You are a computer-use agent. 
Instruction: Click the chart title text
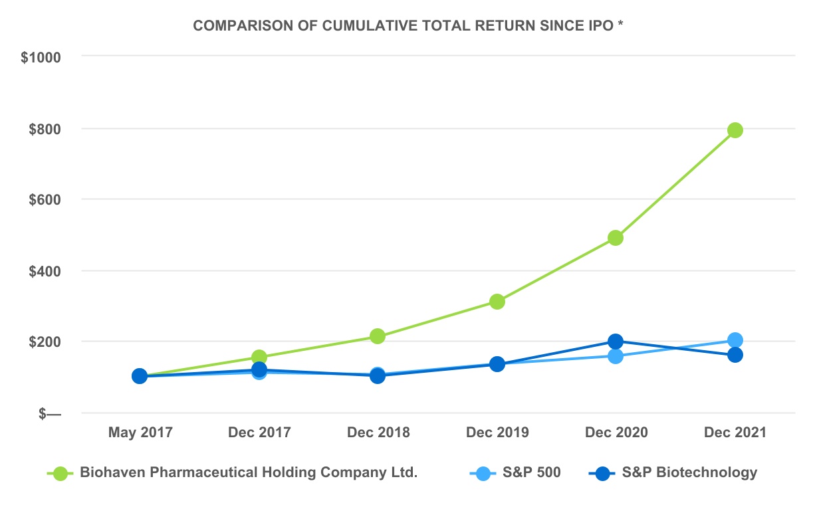407,26
